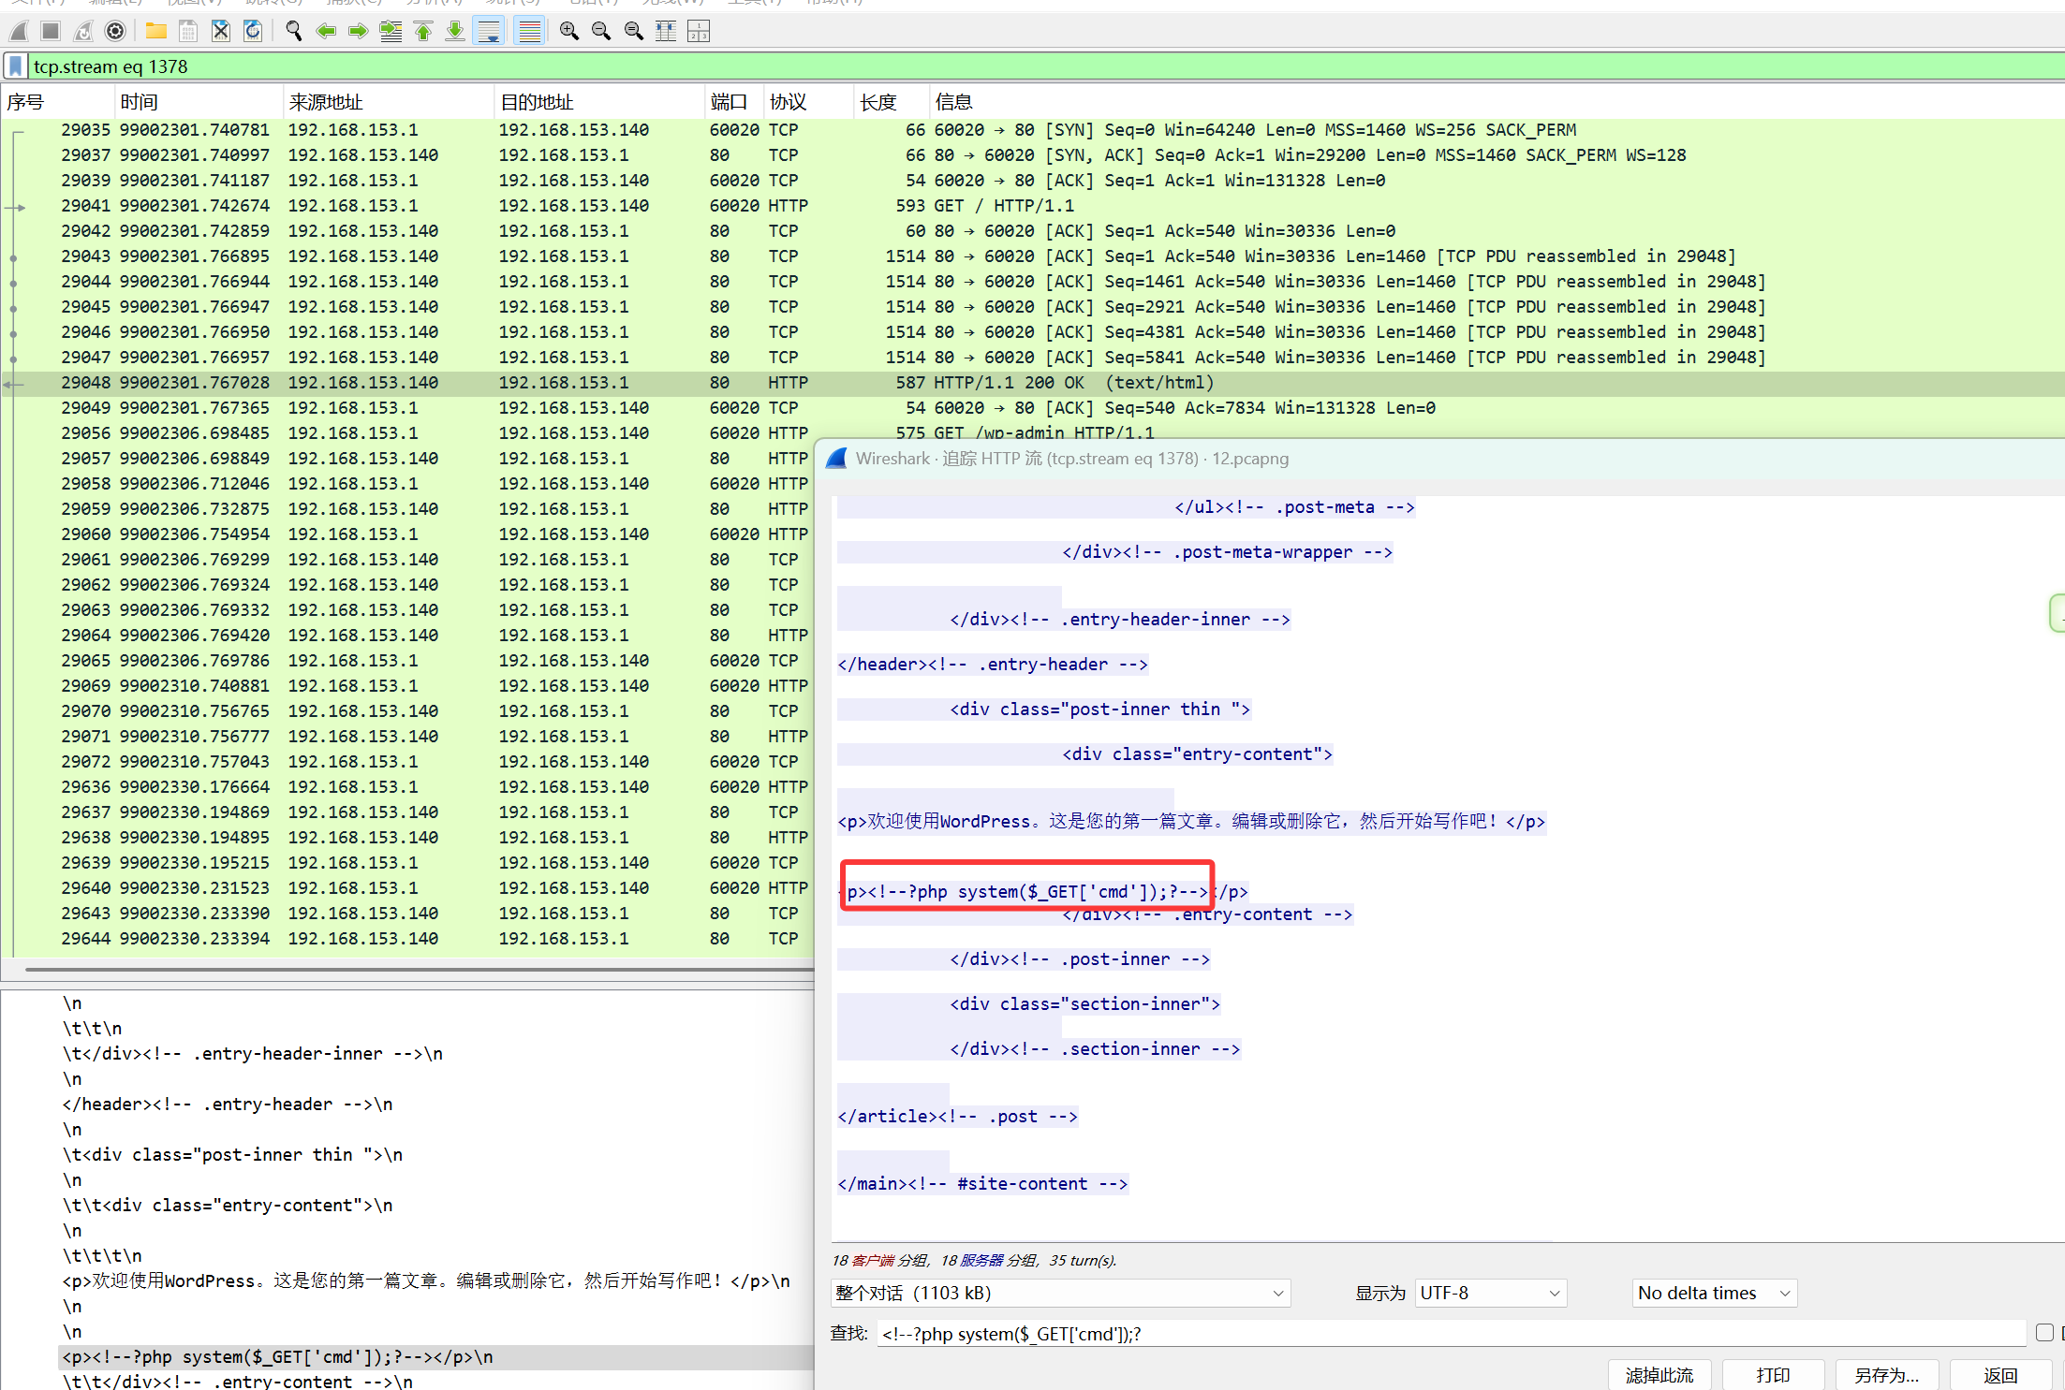The image size is (2065, 1390).
Task: Go to the first packet
Action: [423, 32]
